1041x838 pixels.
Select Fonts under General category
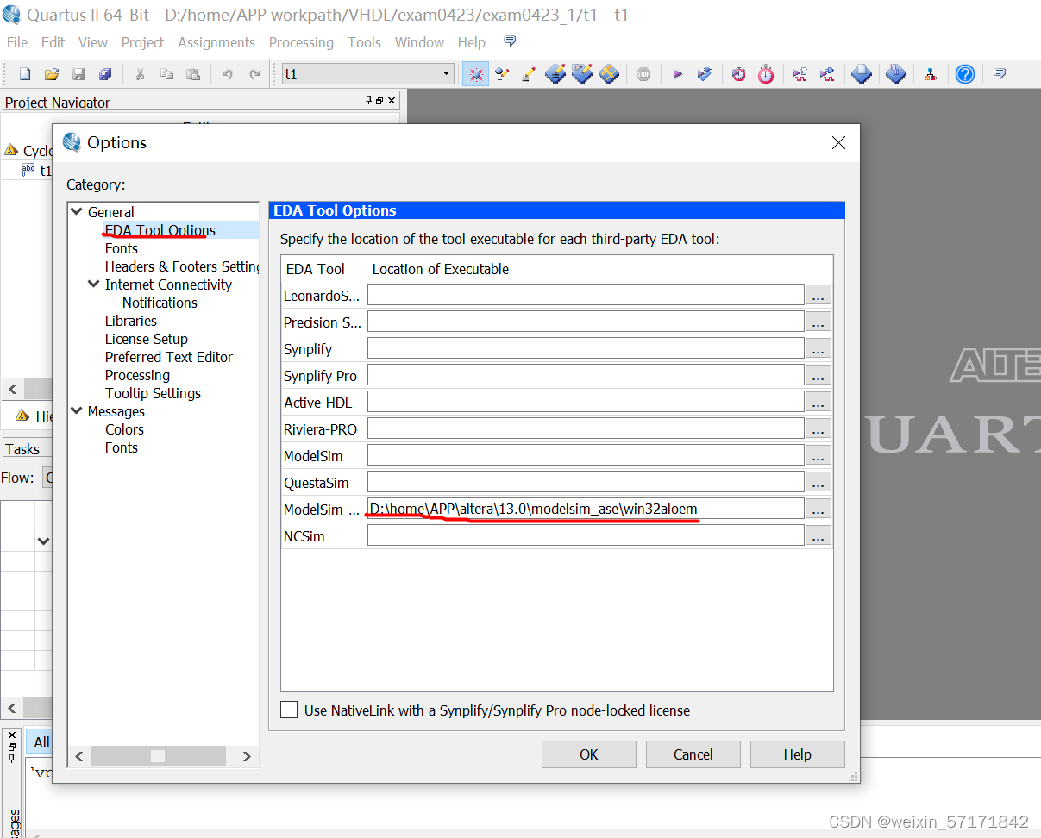click(122, 248)
